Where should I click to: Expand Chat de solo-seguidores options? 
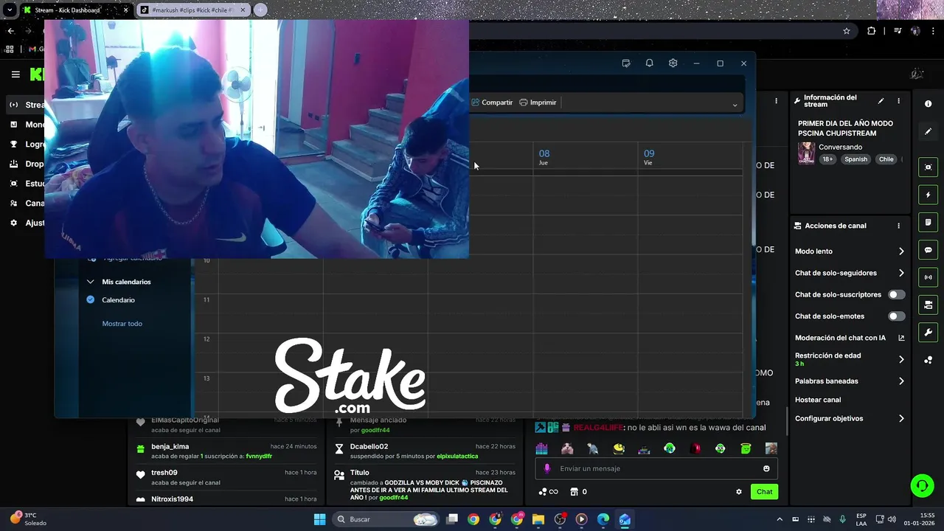pos(901,273)
